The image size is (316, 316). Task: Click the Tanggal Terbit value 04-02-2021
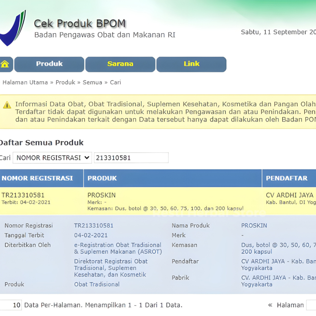point(91,235)
